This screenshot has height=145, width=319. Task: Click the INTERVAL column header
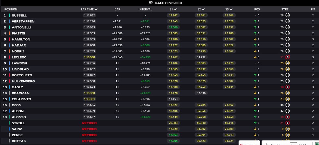(145, 9)
